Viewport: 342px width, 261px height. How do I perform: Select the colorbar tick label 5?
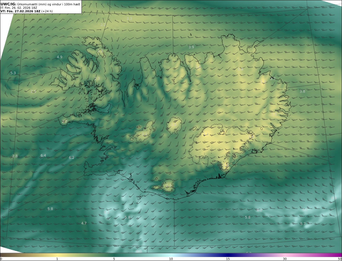(114, 259)
